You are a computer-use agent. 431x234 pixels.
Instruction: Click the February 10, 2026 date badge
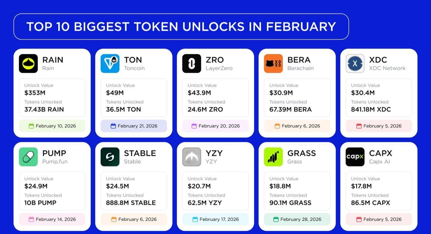[x=52, y=126]
